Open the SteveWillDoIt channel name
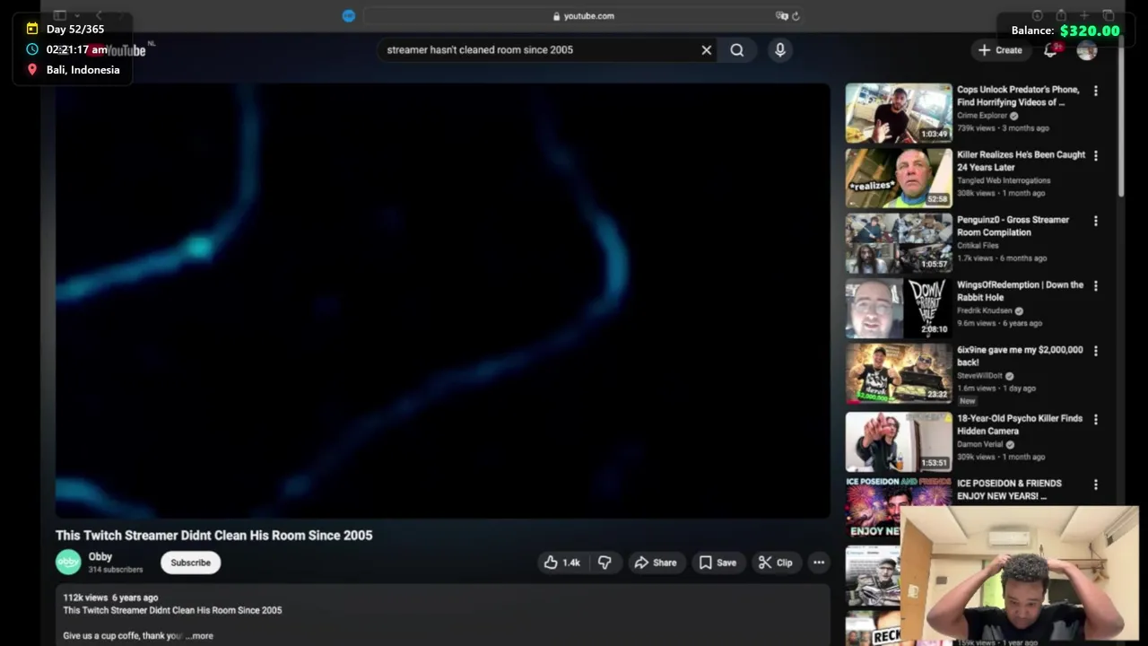This screenshot has width=1148, height=646. [x=979, y=376]
